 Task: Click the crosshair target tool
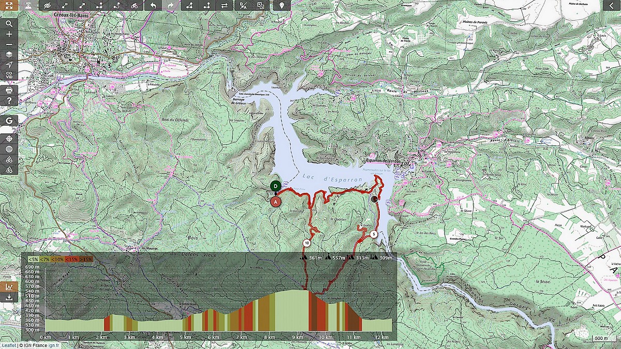9,139
